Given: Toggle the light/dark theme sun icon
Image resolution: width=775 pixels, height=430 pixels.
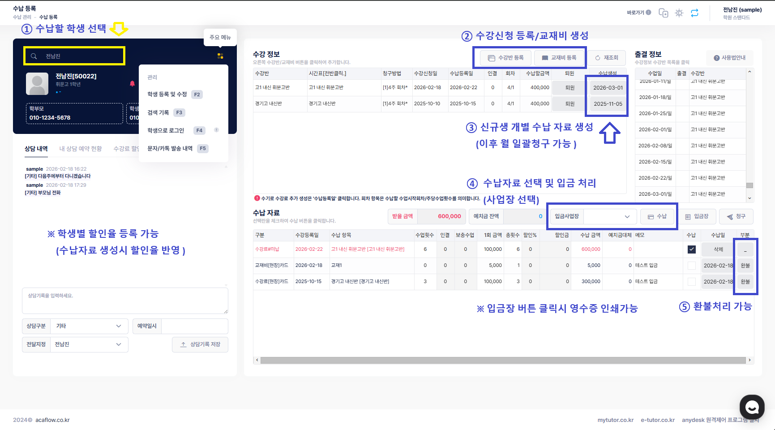Looking at the screenshot, I should coord(679,13).
